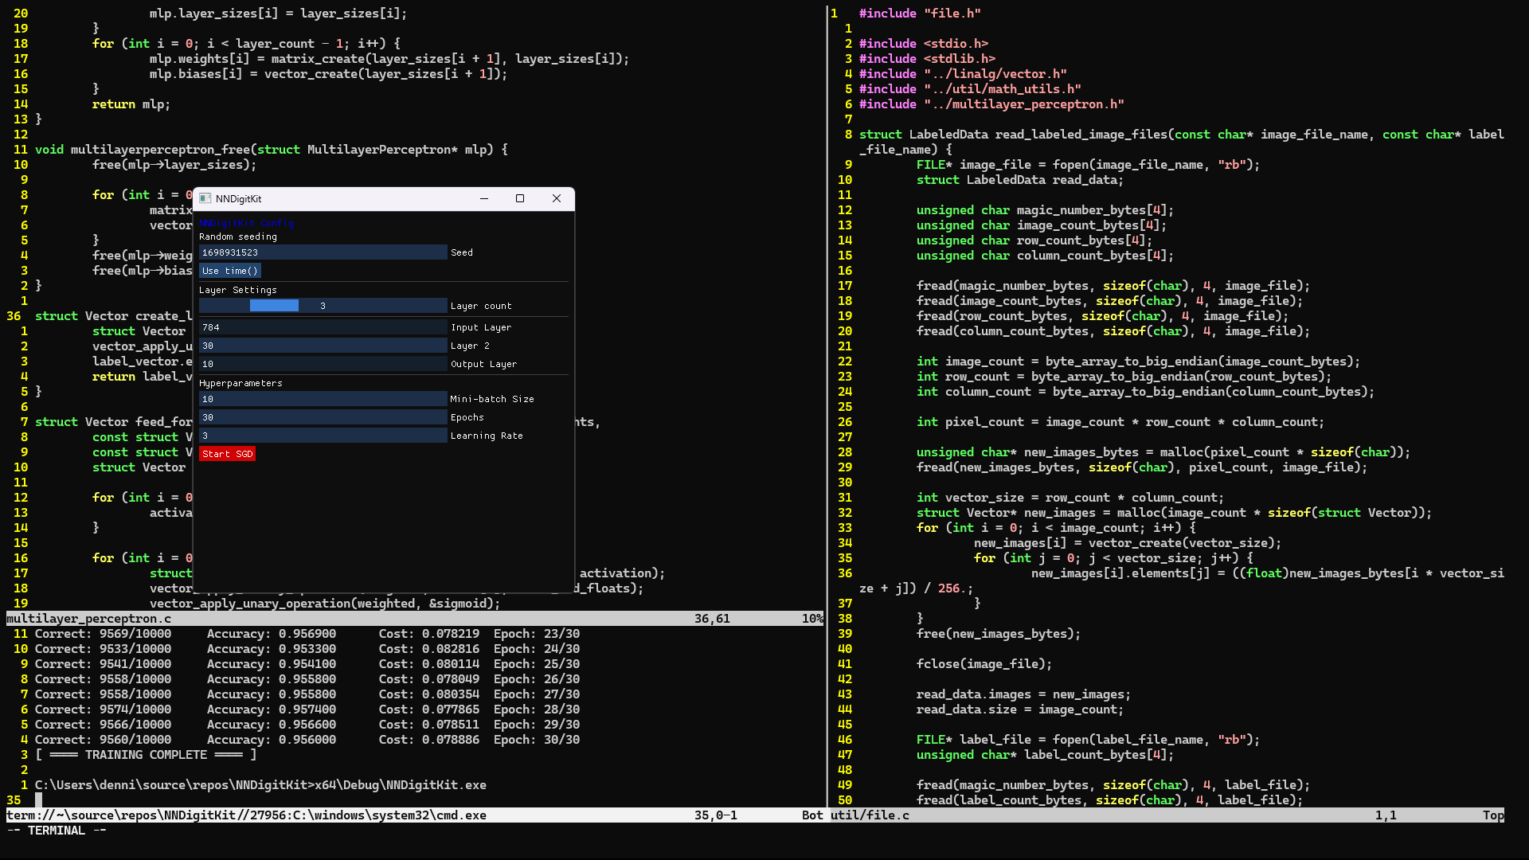Focus the Mini-batch Size field
Image resolution: width=1529 pixels, height=860 pixels.
323,399
